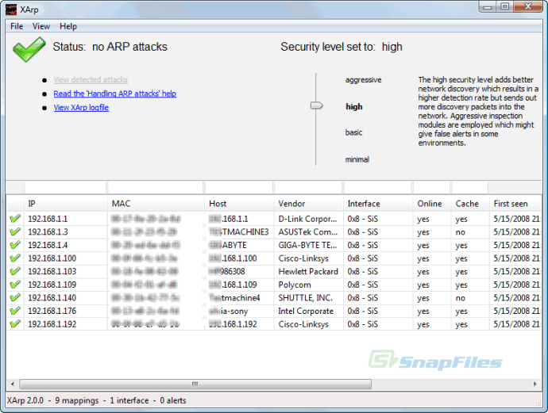Click green checkmark icon for 192.168.1.192

click(x=15, y=324)
